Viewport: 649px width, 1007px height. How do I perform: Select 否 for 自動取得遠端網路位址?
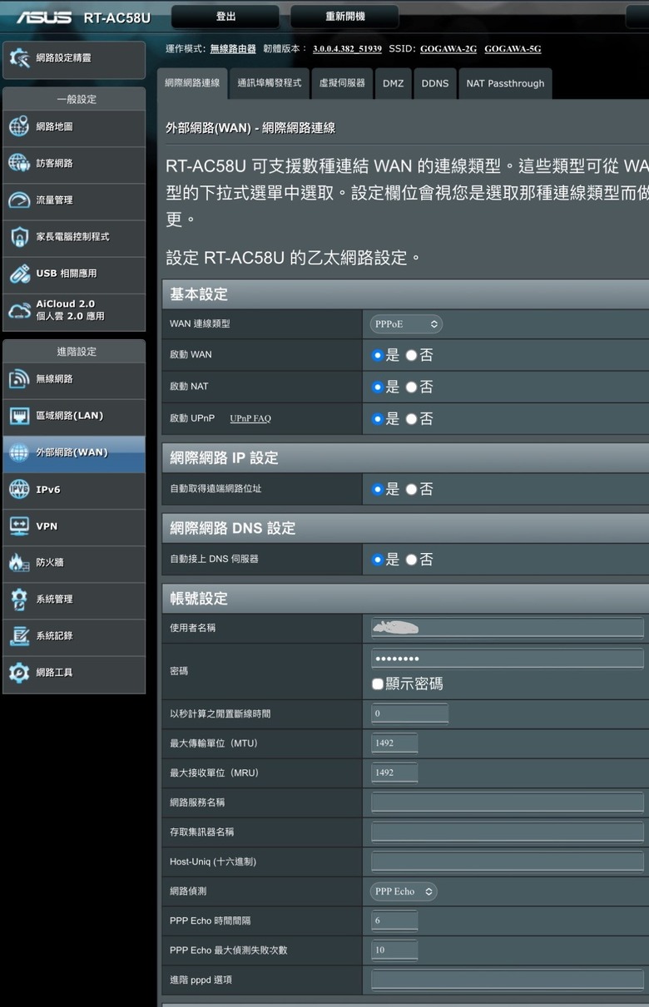click(x=411, y=489)
